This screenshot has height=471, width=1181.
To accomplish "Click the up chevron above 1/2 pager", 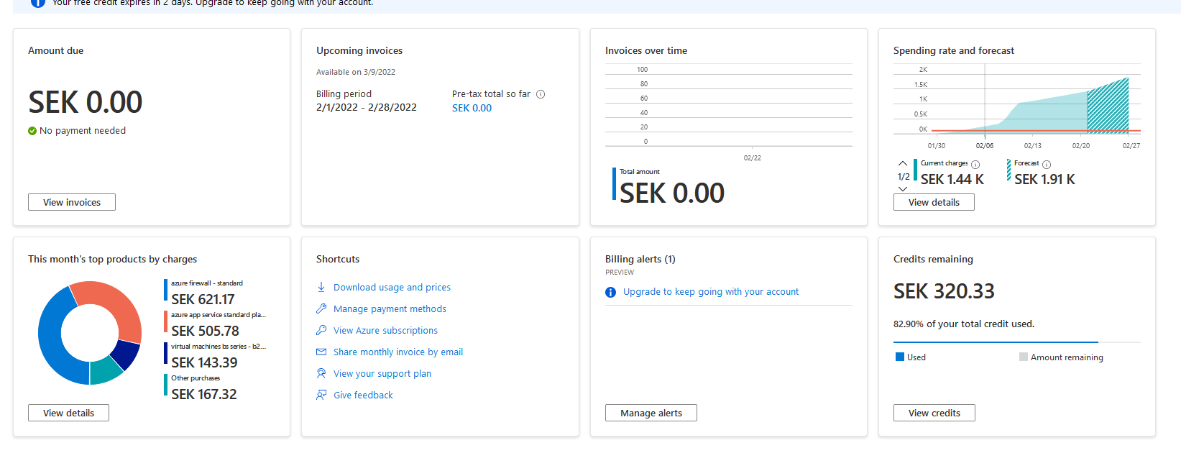I will coord(903,164).
